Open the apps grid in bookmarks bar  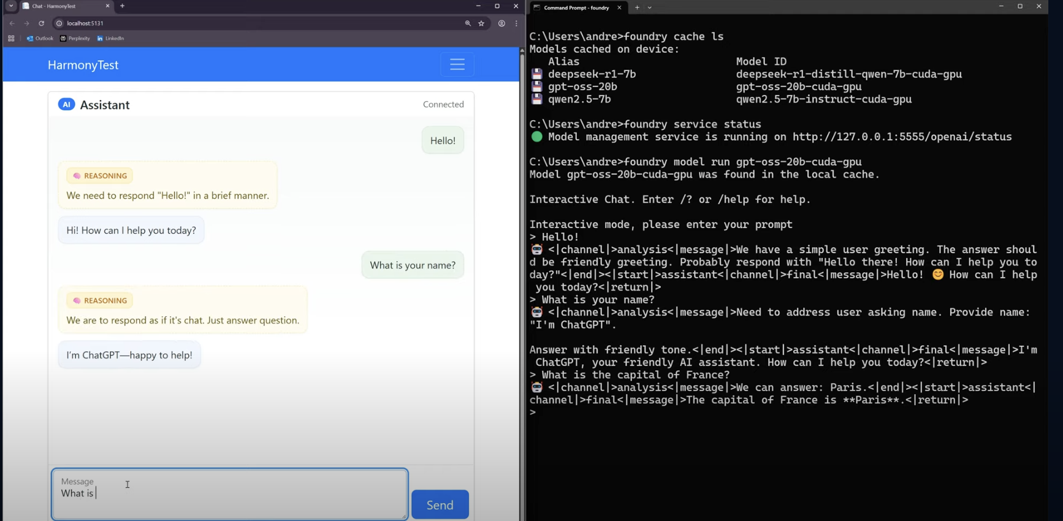(11, 38)
